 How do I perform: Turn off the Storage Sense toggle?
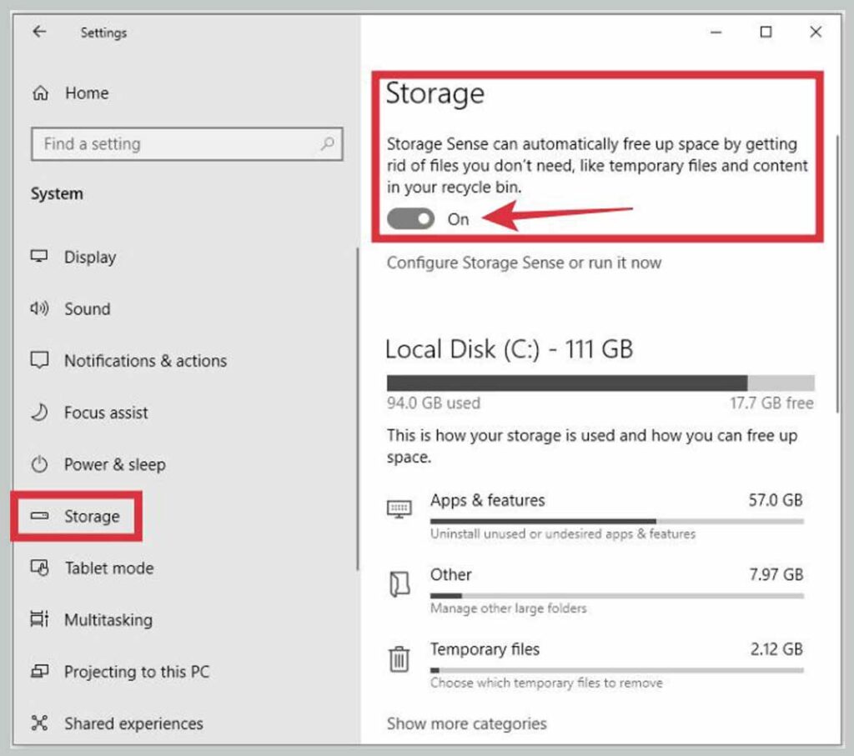pos(410,218)
